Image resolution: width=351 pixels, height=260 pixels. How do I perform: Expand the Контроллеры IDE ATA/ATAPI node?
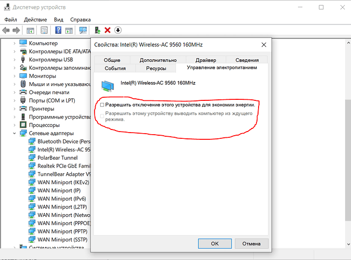(x=15, y=51)
